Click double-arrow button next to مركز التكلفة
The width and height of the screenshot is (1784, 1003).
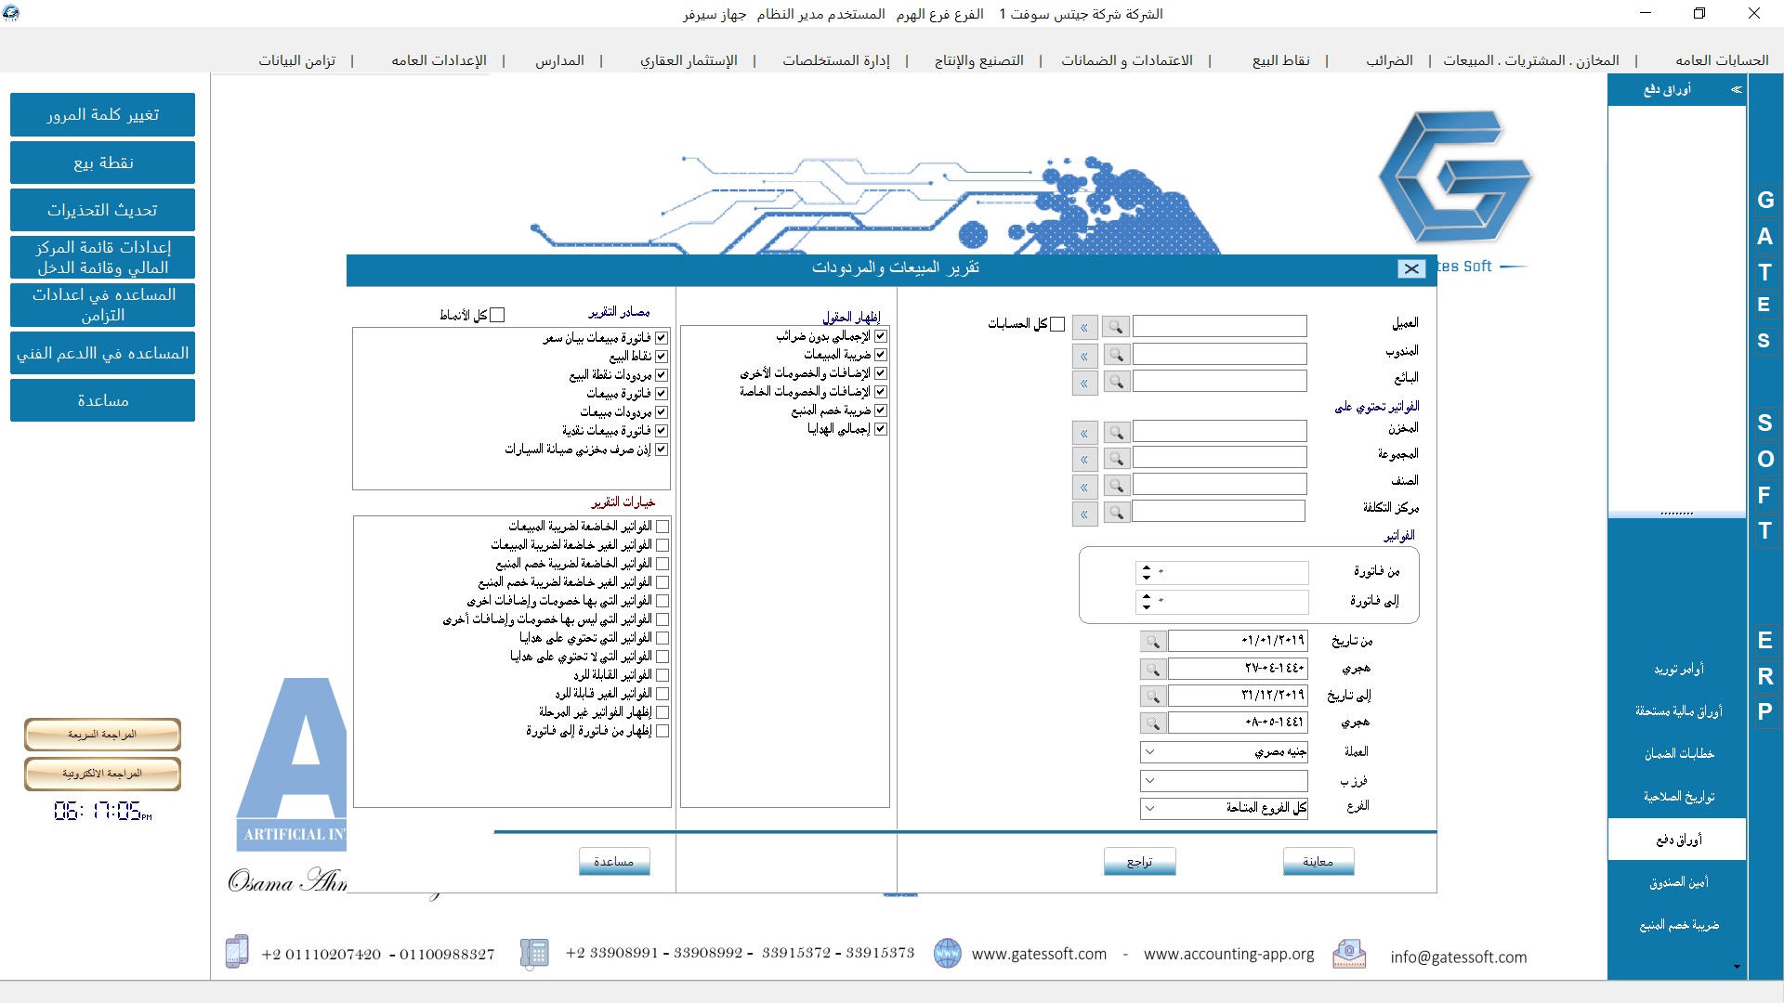point(1084,513)
